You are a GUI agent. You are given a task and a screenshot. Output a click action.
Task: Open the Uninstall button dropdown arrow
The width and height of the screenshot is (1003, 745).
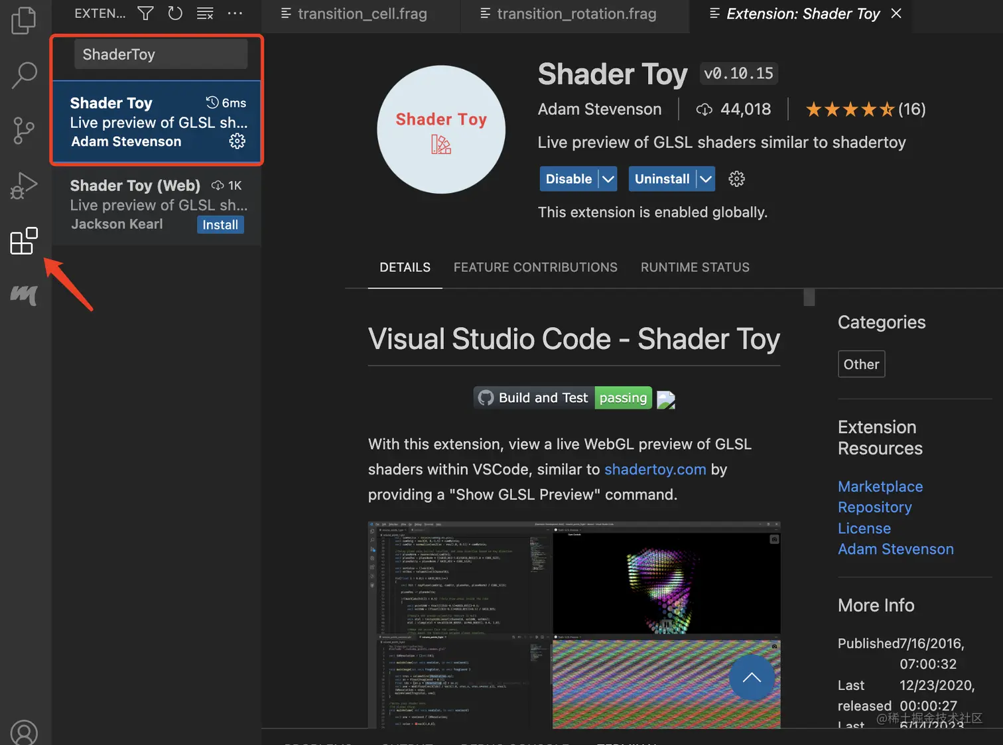[704, 178]
